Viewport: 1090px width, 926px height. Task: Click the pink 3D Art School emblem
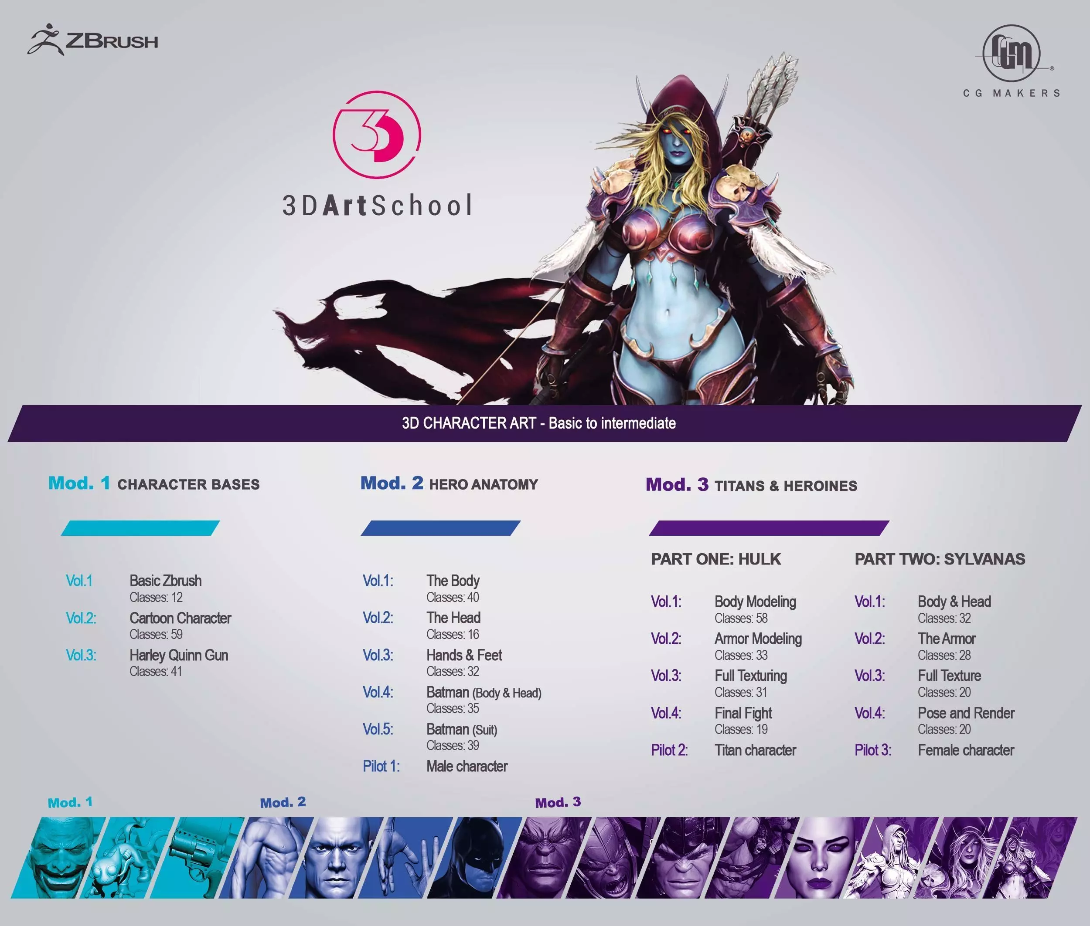click(377, 135)
